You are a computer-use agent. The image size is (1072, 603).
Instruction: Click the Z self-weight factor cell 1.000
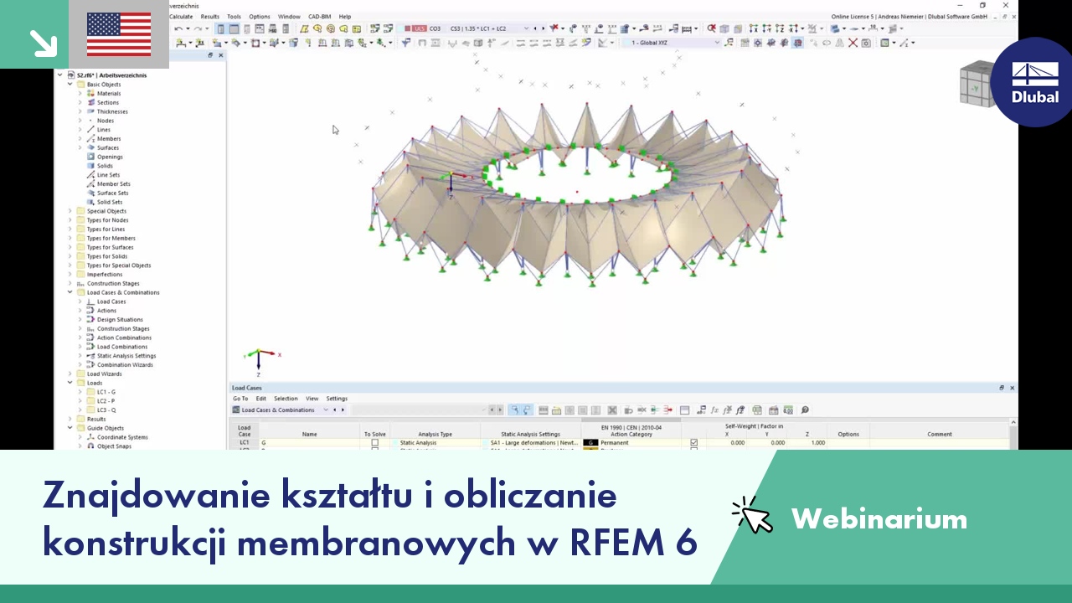click(807, 442)
